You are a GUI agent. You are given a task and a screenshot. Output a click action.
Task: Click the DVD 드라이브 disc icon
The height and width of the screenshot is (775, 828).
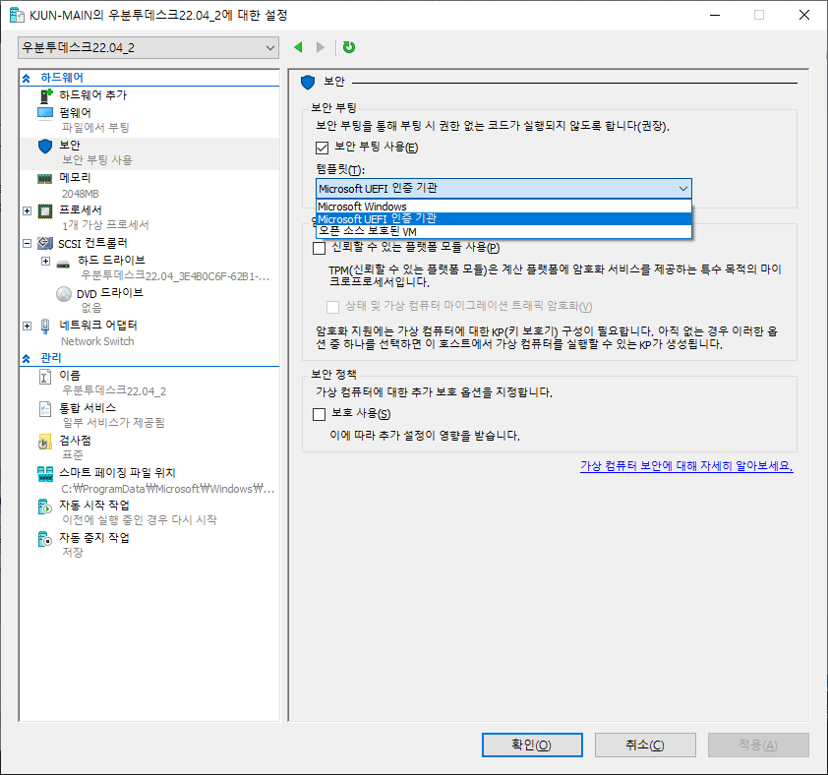pyautogui.click(x=64, y=294)
